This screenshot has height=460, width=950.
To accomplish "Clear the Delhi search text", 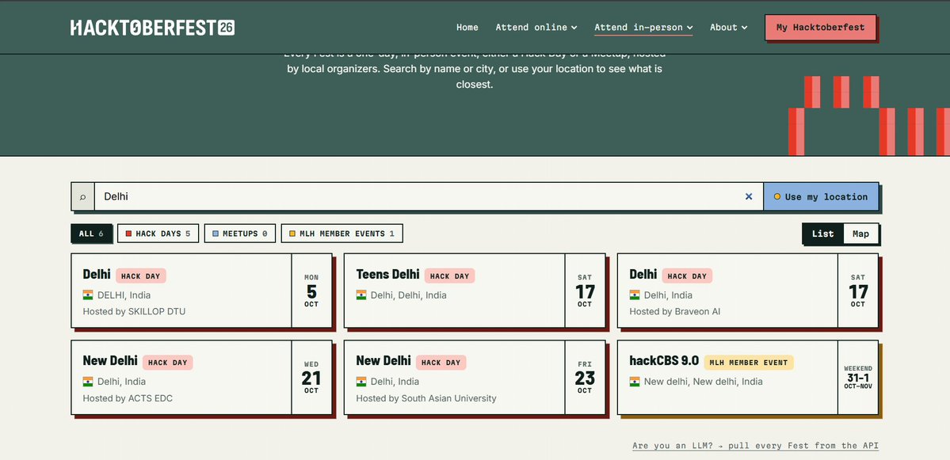I will (x=749, y=196).
